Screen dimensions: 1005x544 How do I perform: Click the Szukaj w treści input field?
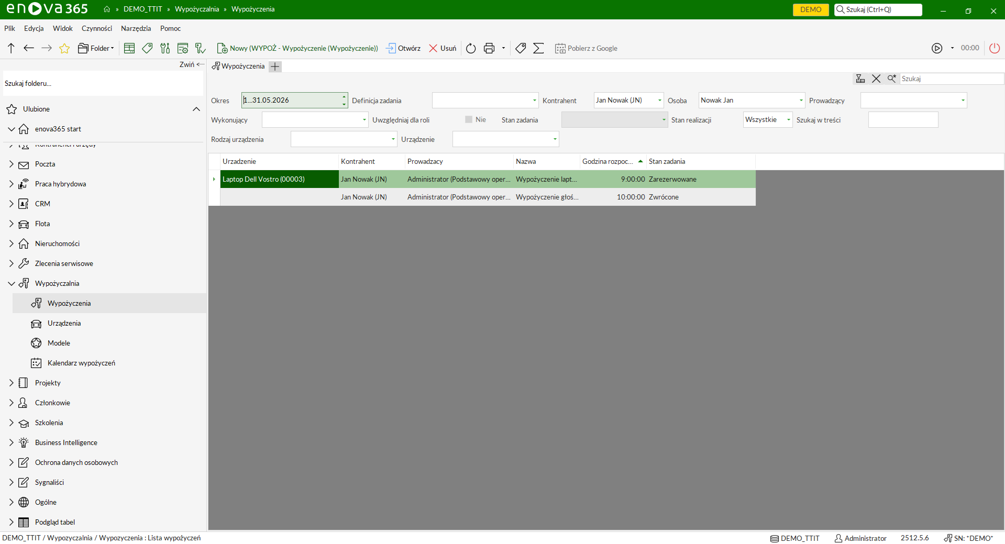[903, 120]
